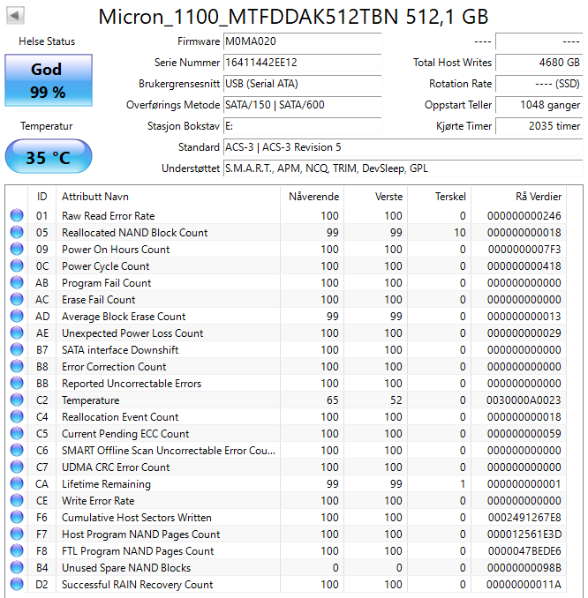Click the Total Host Writes value box
This screenshot has height=598, width=588.
click(539, 63)
